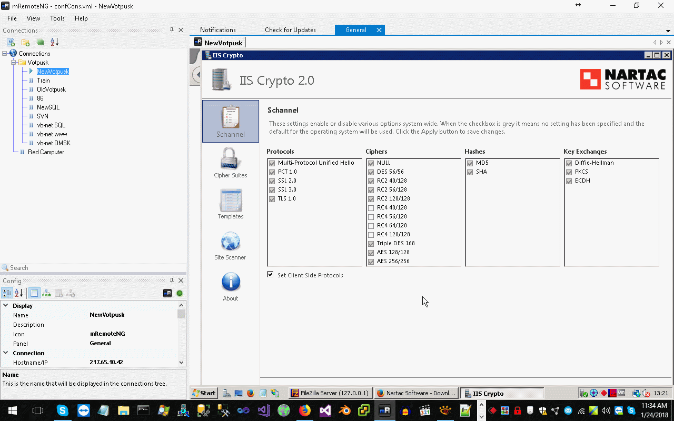The image size is (674, 421).
Task: Click the Windows Start button on host taskbar
Action: [x=13, y=410]
